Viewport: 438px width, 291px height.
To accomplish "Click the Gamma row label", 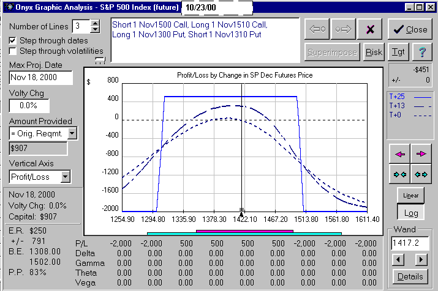I will (90, 263).
